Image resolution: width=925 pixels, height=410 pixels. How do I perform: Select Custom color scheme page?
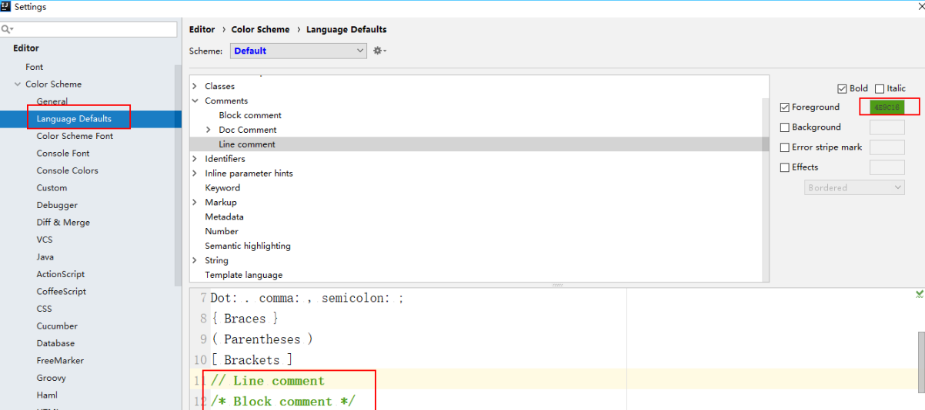(x=52, y=188)
